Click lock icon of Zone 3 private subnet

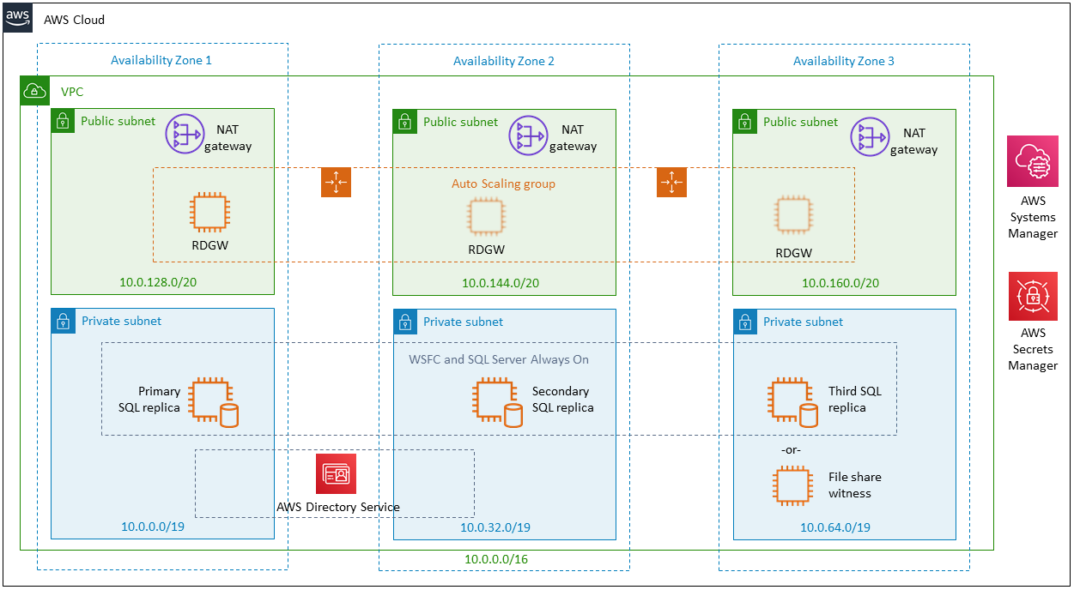745,322
